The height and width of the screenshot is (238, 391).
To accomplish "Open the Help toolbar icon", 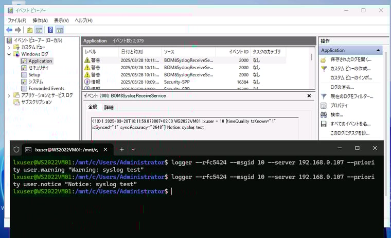I will 50,30.
